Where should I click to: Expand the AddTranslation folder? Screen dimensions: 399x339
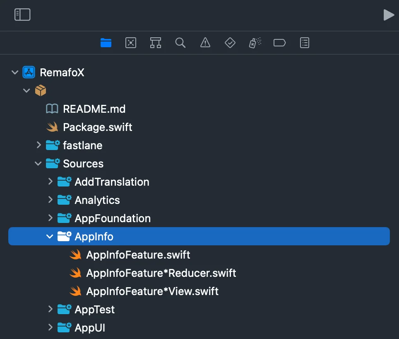click(50, 182)
